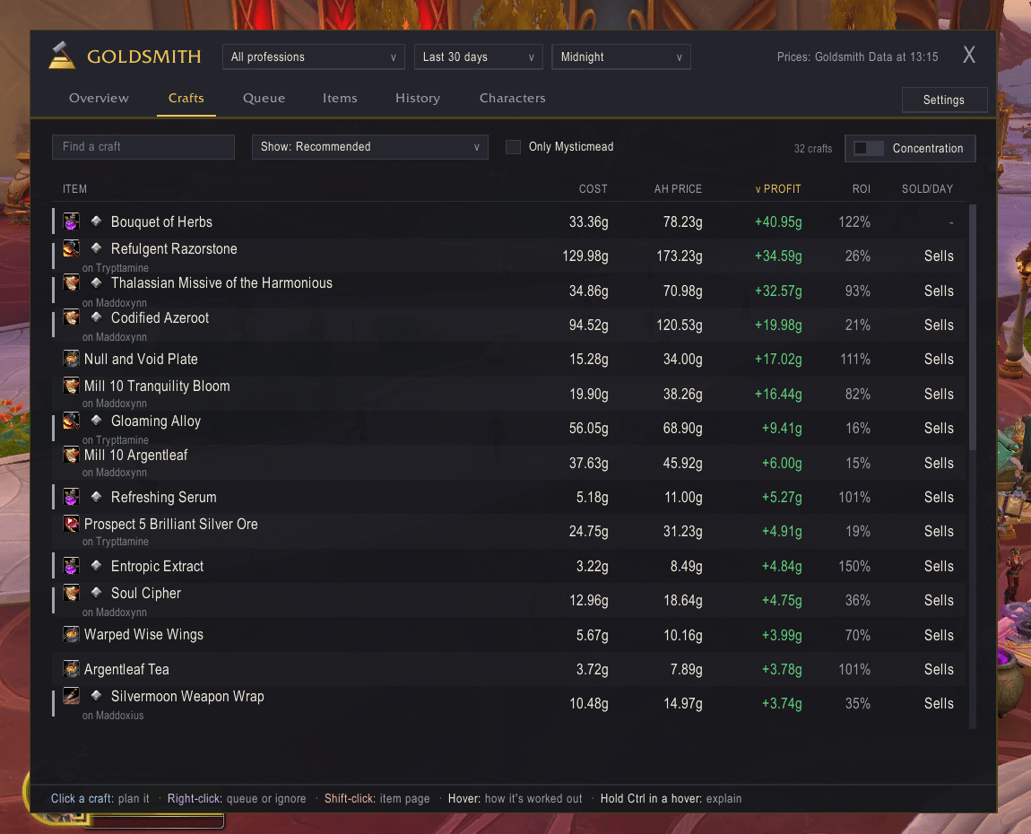Click the Refulgent Razorstone item icon
The width and height of the screenshot is (1031, 834).
pyautogui.click(x=71, y=248)
